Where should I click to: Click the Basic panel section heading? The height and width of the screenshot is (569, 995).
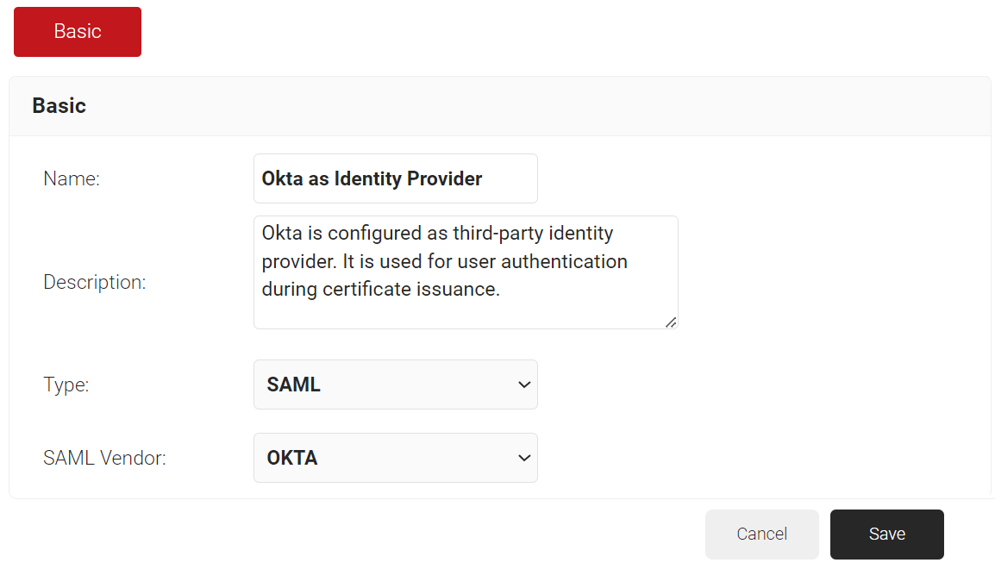point(59,106)
